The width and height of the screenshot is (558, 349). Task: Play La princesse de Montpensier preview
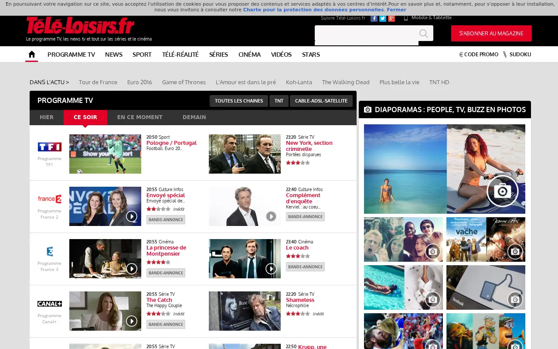[x=105, y=259]
